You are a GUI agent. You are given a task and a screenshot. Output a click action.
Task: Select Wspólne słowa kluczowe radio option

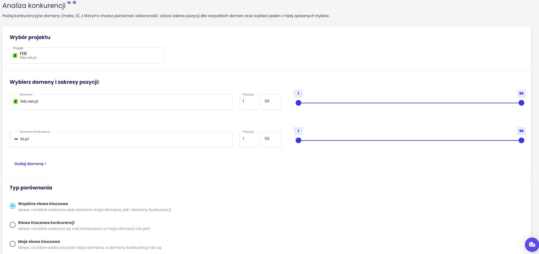(13, 206)
